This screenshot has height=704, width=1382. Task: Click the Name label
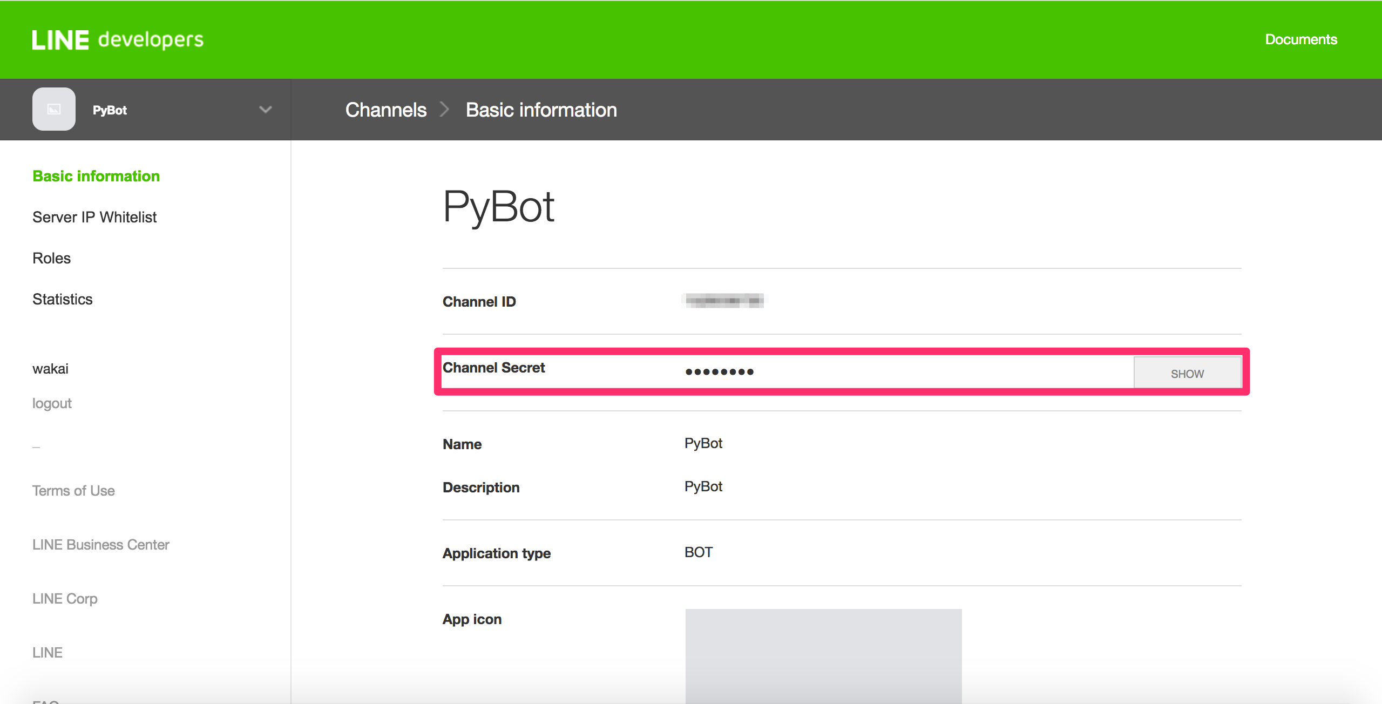pyautogui.click(x=462, y=444)
